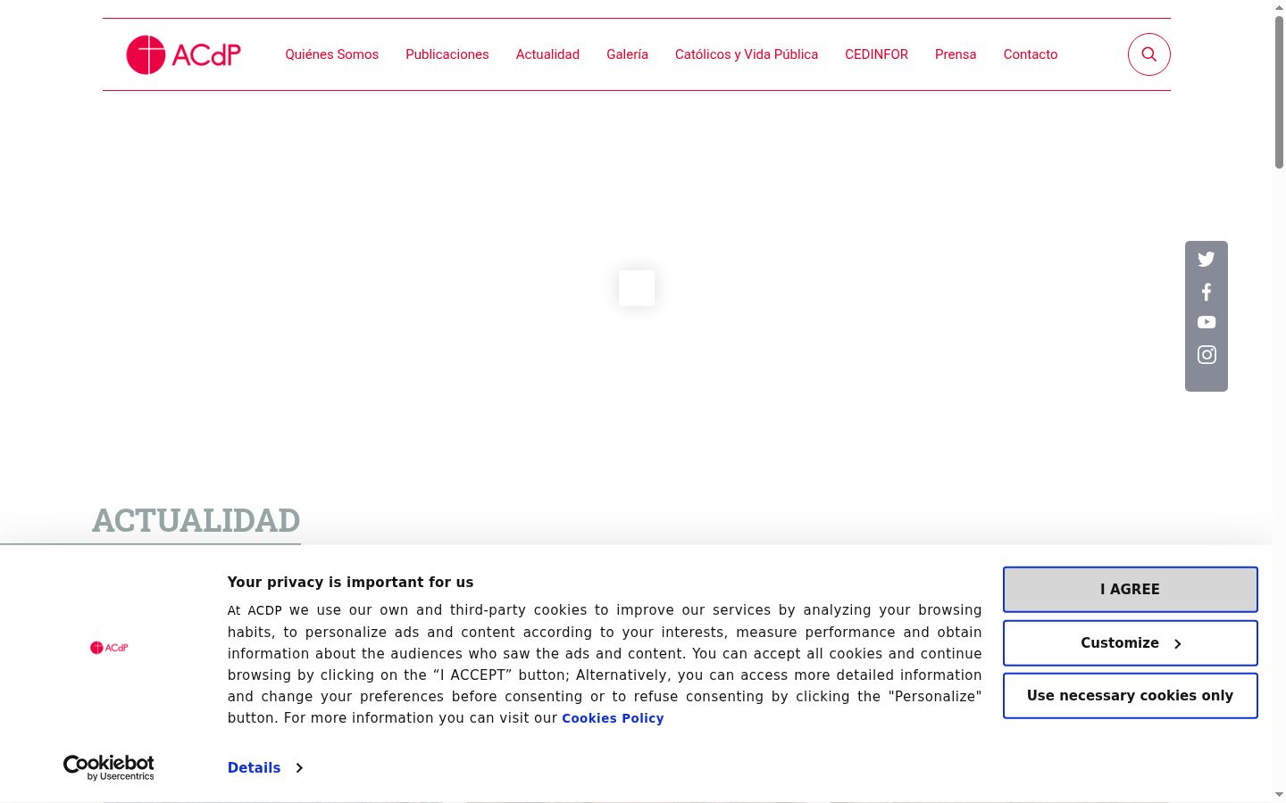The image size is (1286, 803).
Task: Click 'Your privacy is important for us' heading
Action: [x=350, y=583]
